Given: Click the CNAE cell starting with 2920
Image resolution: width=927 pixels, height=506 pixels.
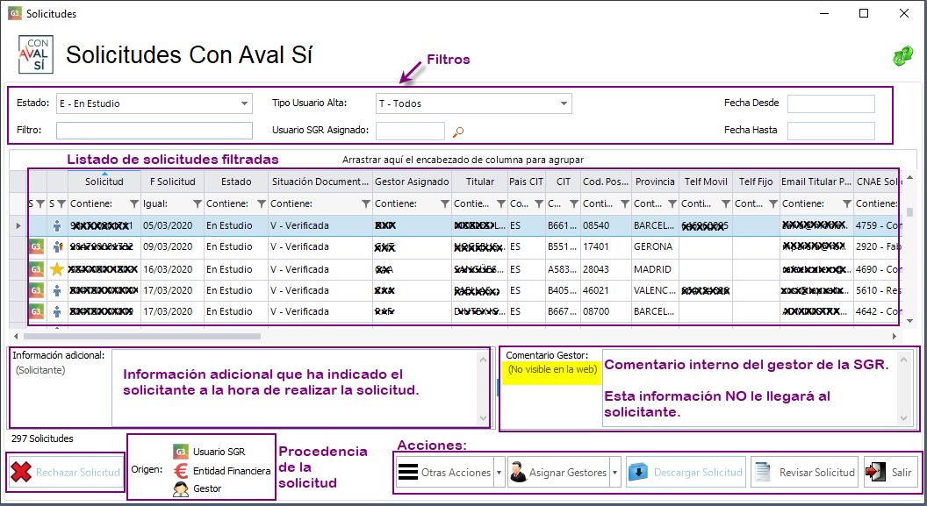Looking at the screenshot, I should [877, 246].
